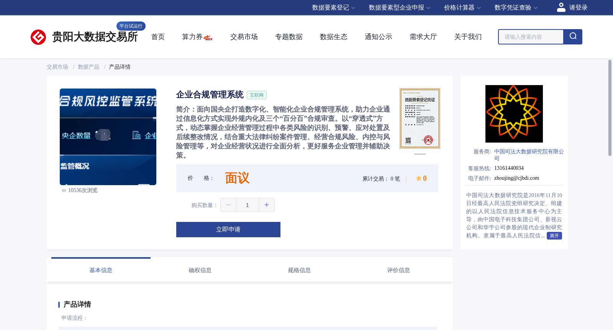Click the eye view-count icon

(64, 190)
